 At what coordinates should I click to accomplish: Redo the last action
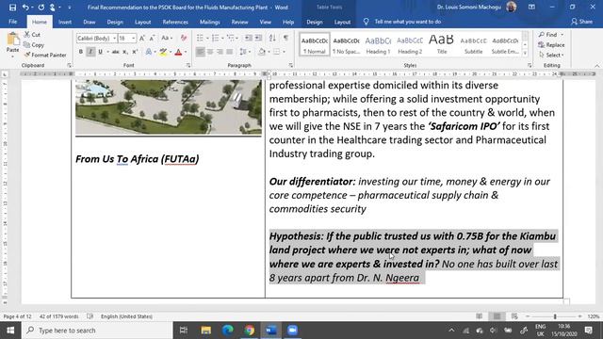pyautogui.click(x=41, y=8)
